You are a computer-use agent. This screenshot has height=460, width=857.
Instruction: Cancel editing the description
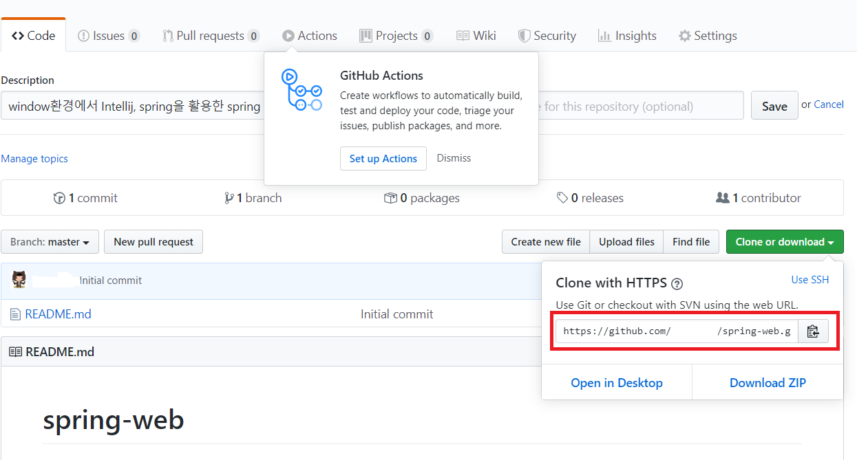coord(829,105)
